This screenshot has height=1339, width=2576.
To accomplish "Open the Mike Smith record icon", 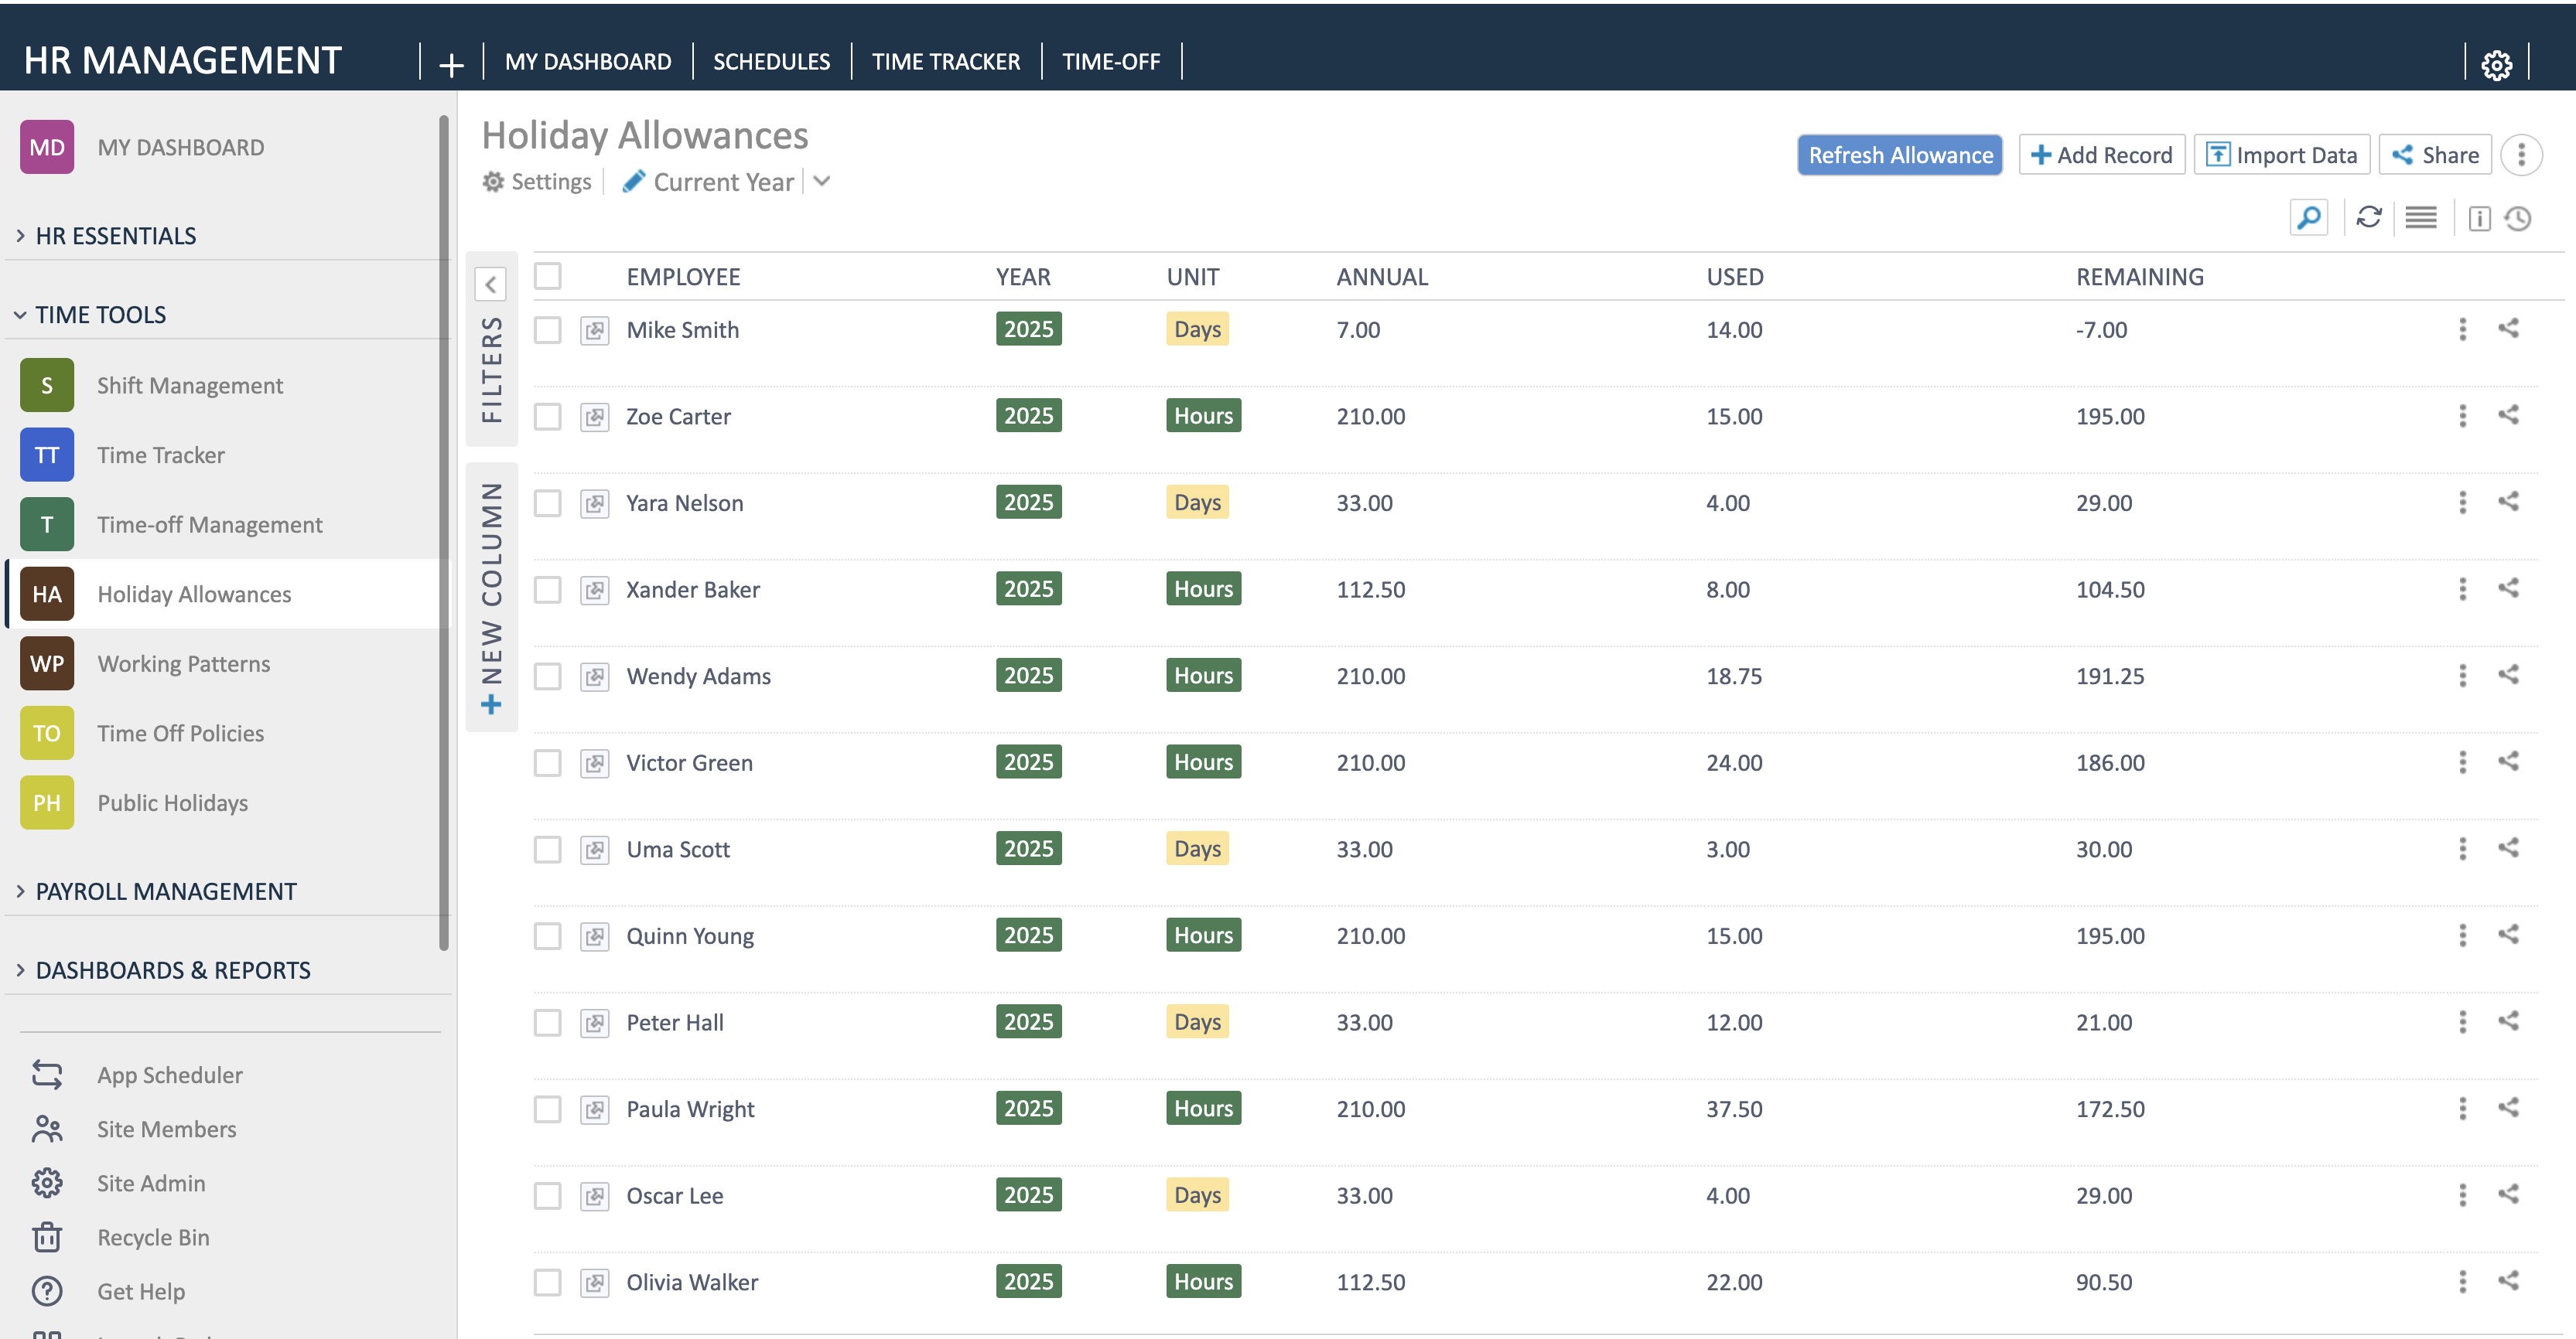I will (595, 331).
